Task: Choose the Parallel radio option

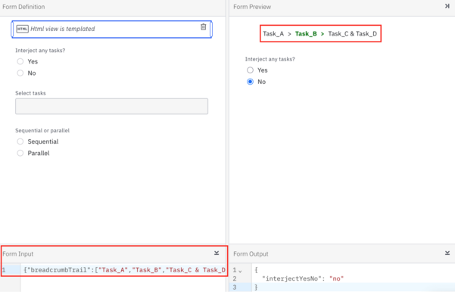Action: tap(20, 153)
